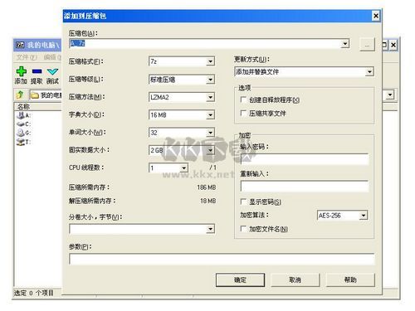Click the 确定 button
The image size is (415, 311).
[x=240, y=280]
